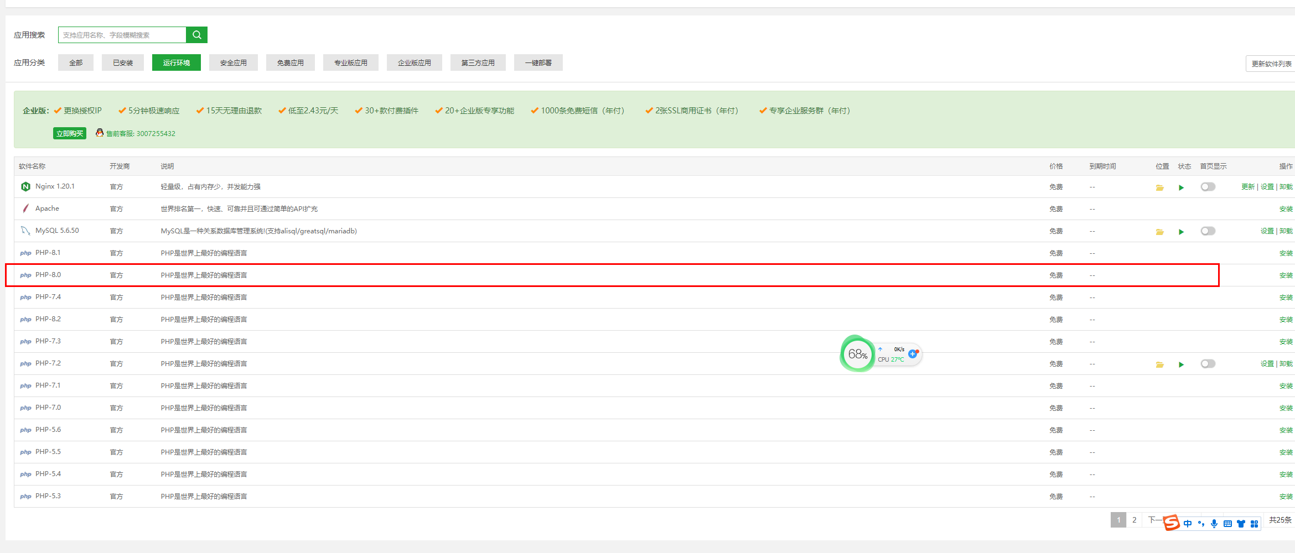Viewport: 1295px width, 553px height.
Task: Click 安装 link for PHP-7.4
Action: pyautogui.click(x=1286, y=298)
